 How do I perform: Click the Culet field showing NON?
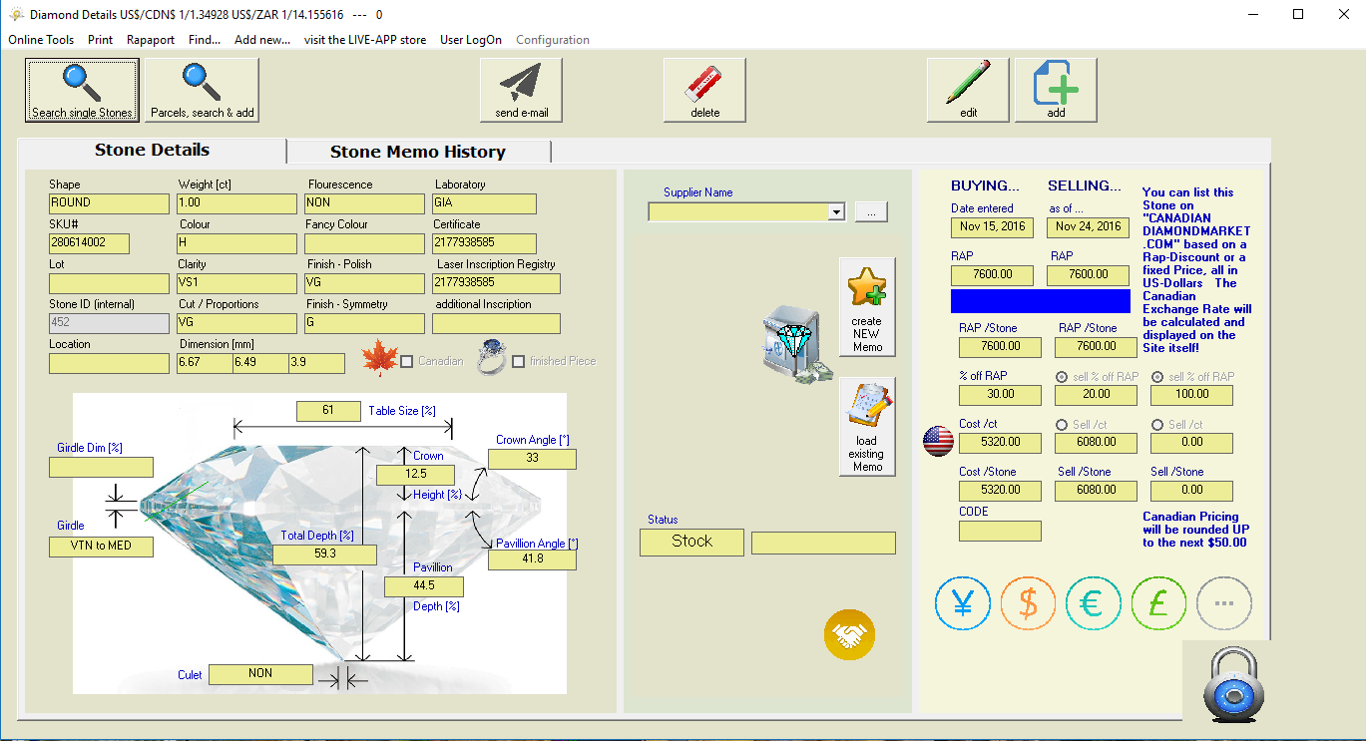[260, 674]
